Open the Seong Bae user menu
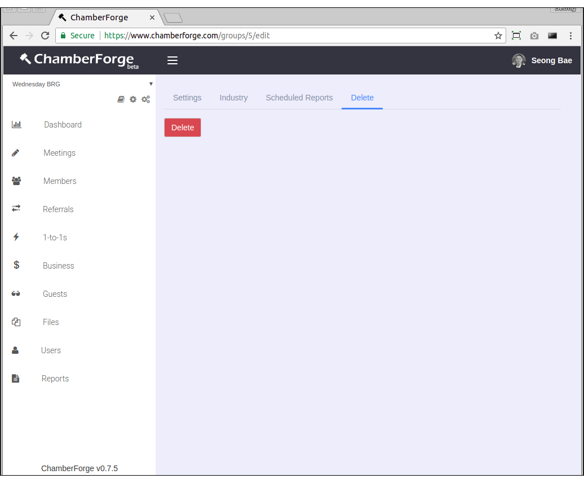The image size is (584, 483). (x=542, y=60)
